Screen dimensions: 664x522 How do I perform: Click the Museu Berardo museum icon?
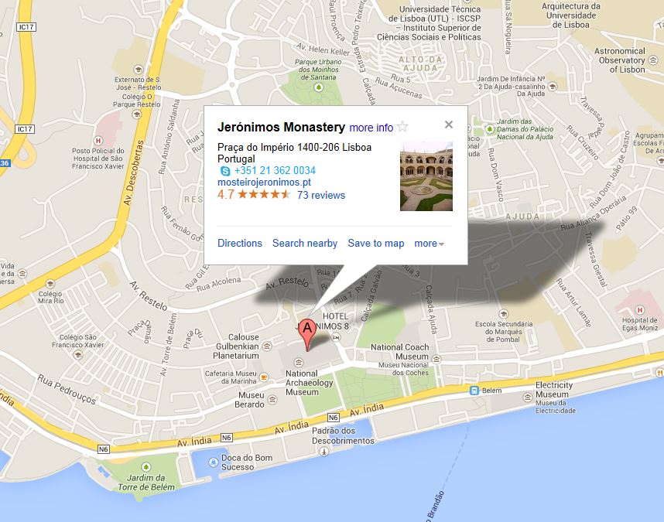click(x=272, y=399)
